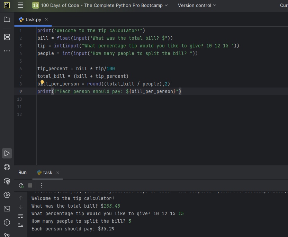Click italic tip input '15' in console
This screenshot has width=288, height=237.
click(181, 213)
